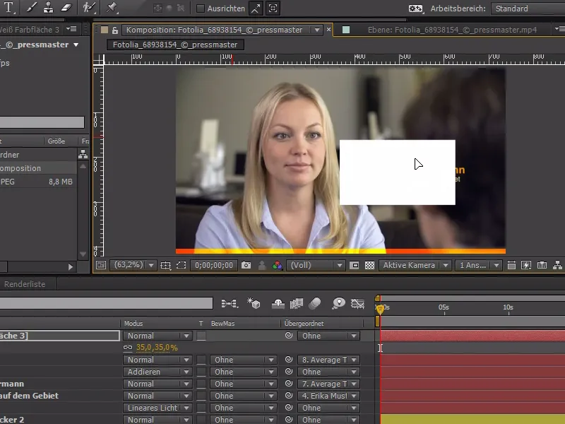Select the Type tool

[x=8, y=7]
